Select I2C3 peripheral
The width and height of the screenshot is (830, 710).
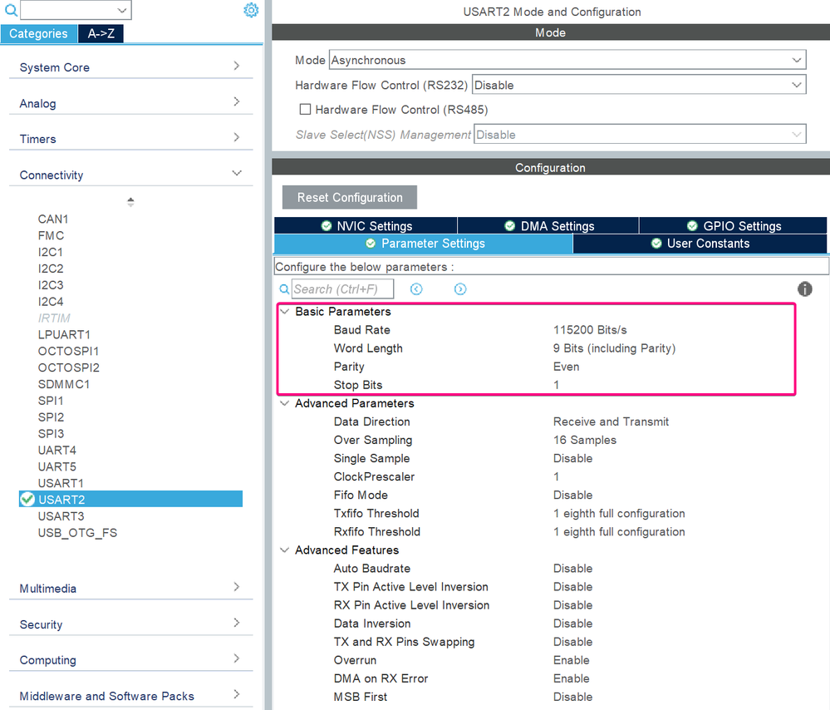pos(51,285)
